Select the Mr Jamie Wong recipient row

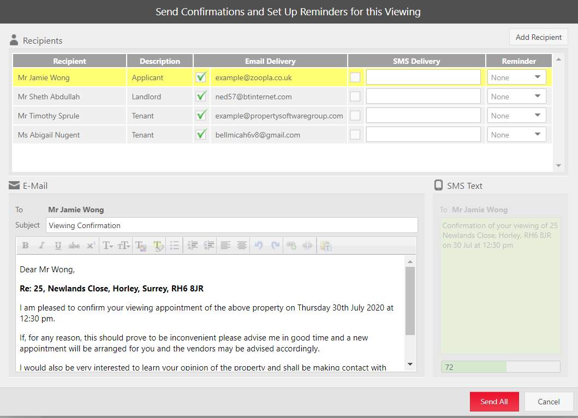coord(282,77)
